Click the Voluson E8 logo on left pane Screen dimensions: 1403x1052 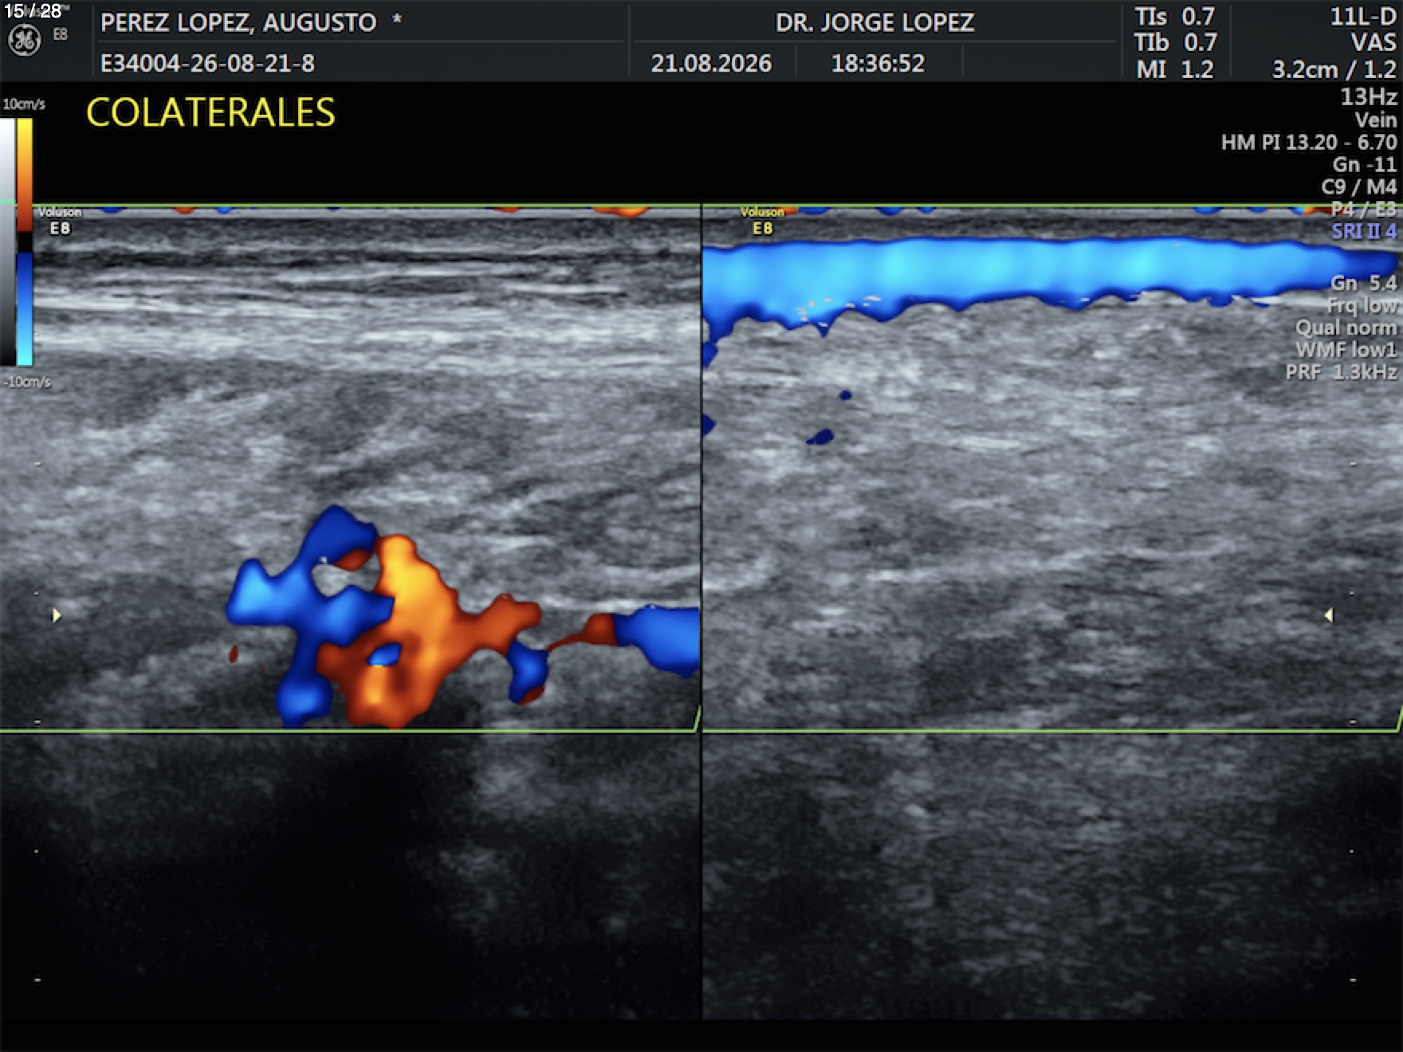click(x=60, y=221)
